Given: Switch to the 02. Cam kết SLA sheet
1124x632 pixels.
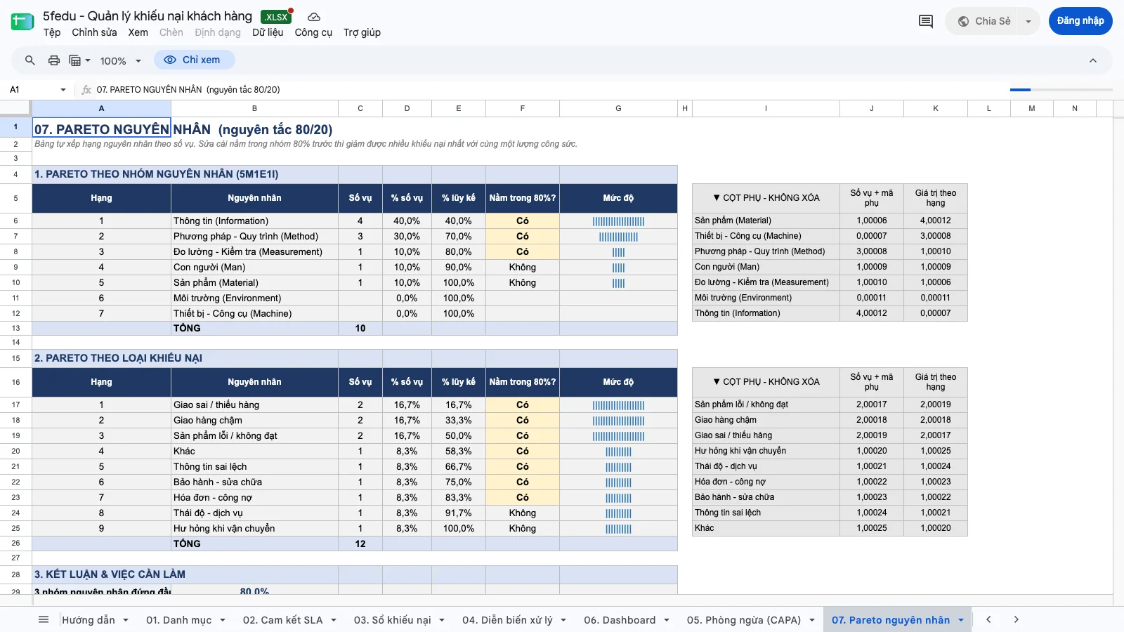Looking at the screenshot, I should click(282, 620).
